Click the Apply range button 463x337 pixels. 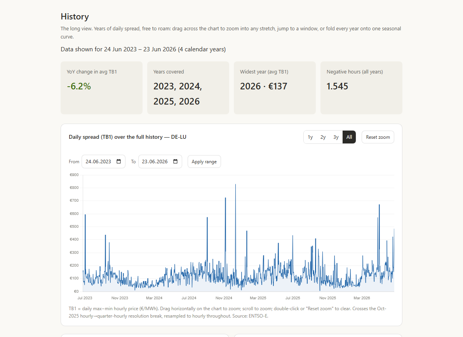(204, 162)
